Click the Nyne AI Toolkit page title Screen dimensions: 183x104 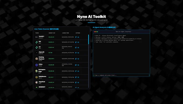tap(91, 17)
